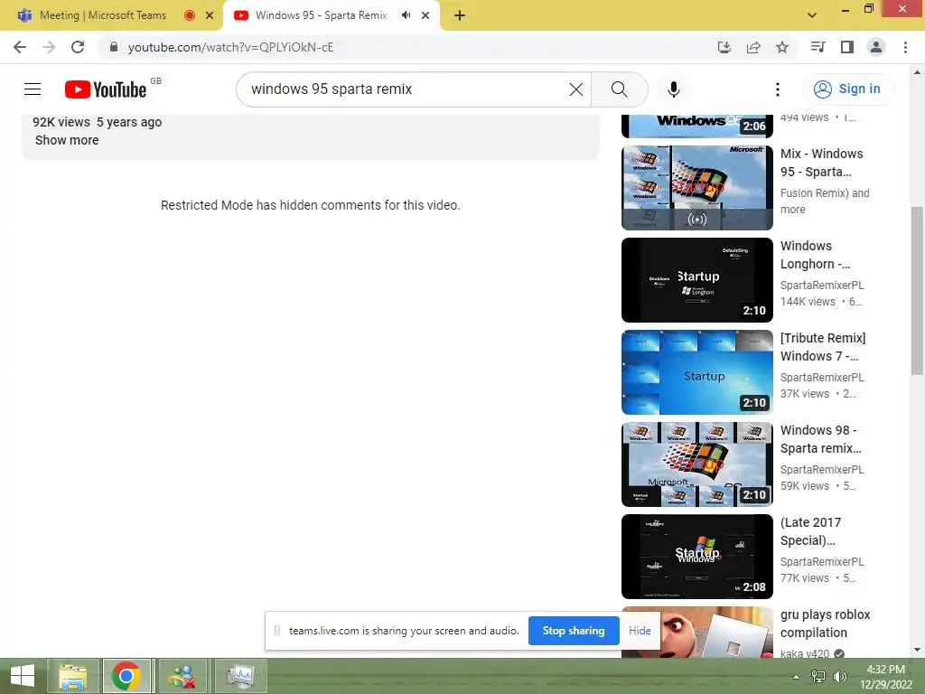
Task: Bookmark this tab with star icon
Action: coord(782,47)
